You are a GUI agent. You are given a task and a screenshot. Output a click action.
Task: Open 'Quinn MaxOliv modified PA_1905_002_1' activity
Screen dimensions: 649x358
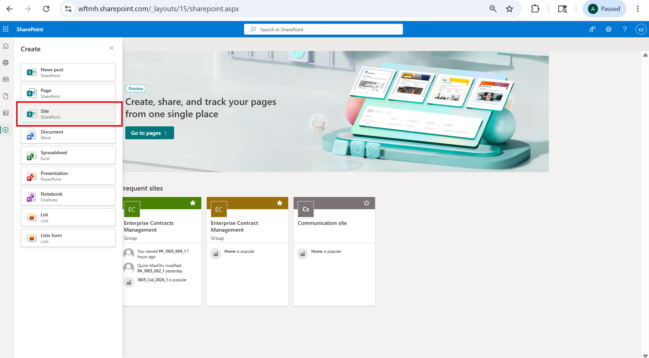point(160,268)
